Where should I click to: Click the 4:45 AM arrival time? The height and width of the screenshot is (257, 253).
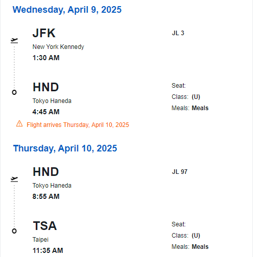tap(46, 112)
